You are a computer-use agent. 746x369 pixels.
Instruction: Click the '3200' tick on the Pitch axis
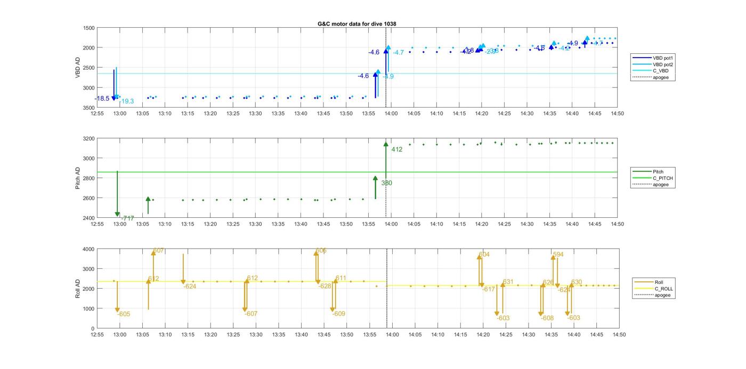89,138
